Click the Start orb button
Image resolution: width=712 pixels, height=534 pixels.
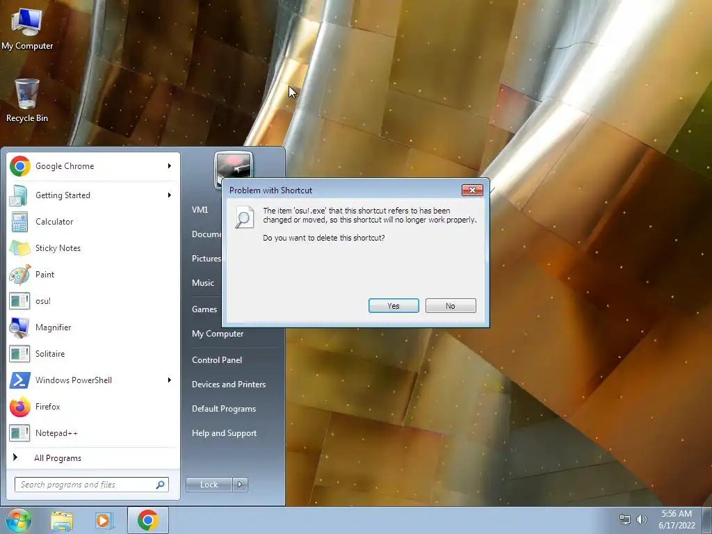point(18,520)
